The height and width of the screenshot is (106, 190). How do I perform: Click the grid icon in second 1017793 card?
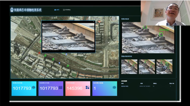(60, 87)
